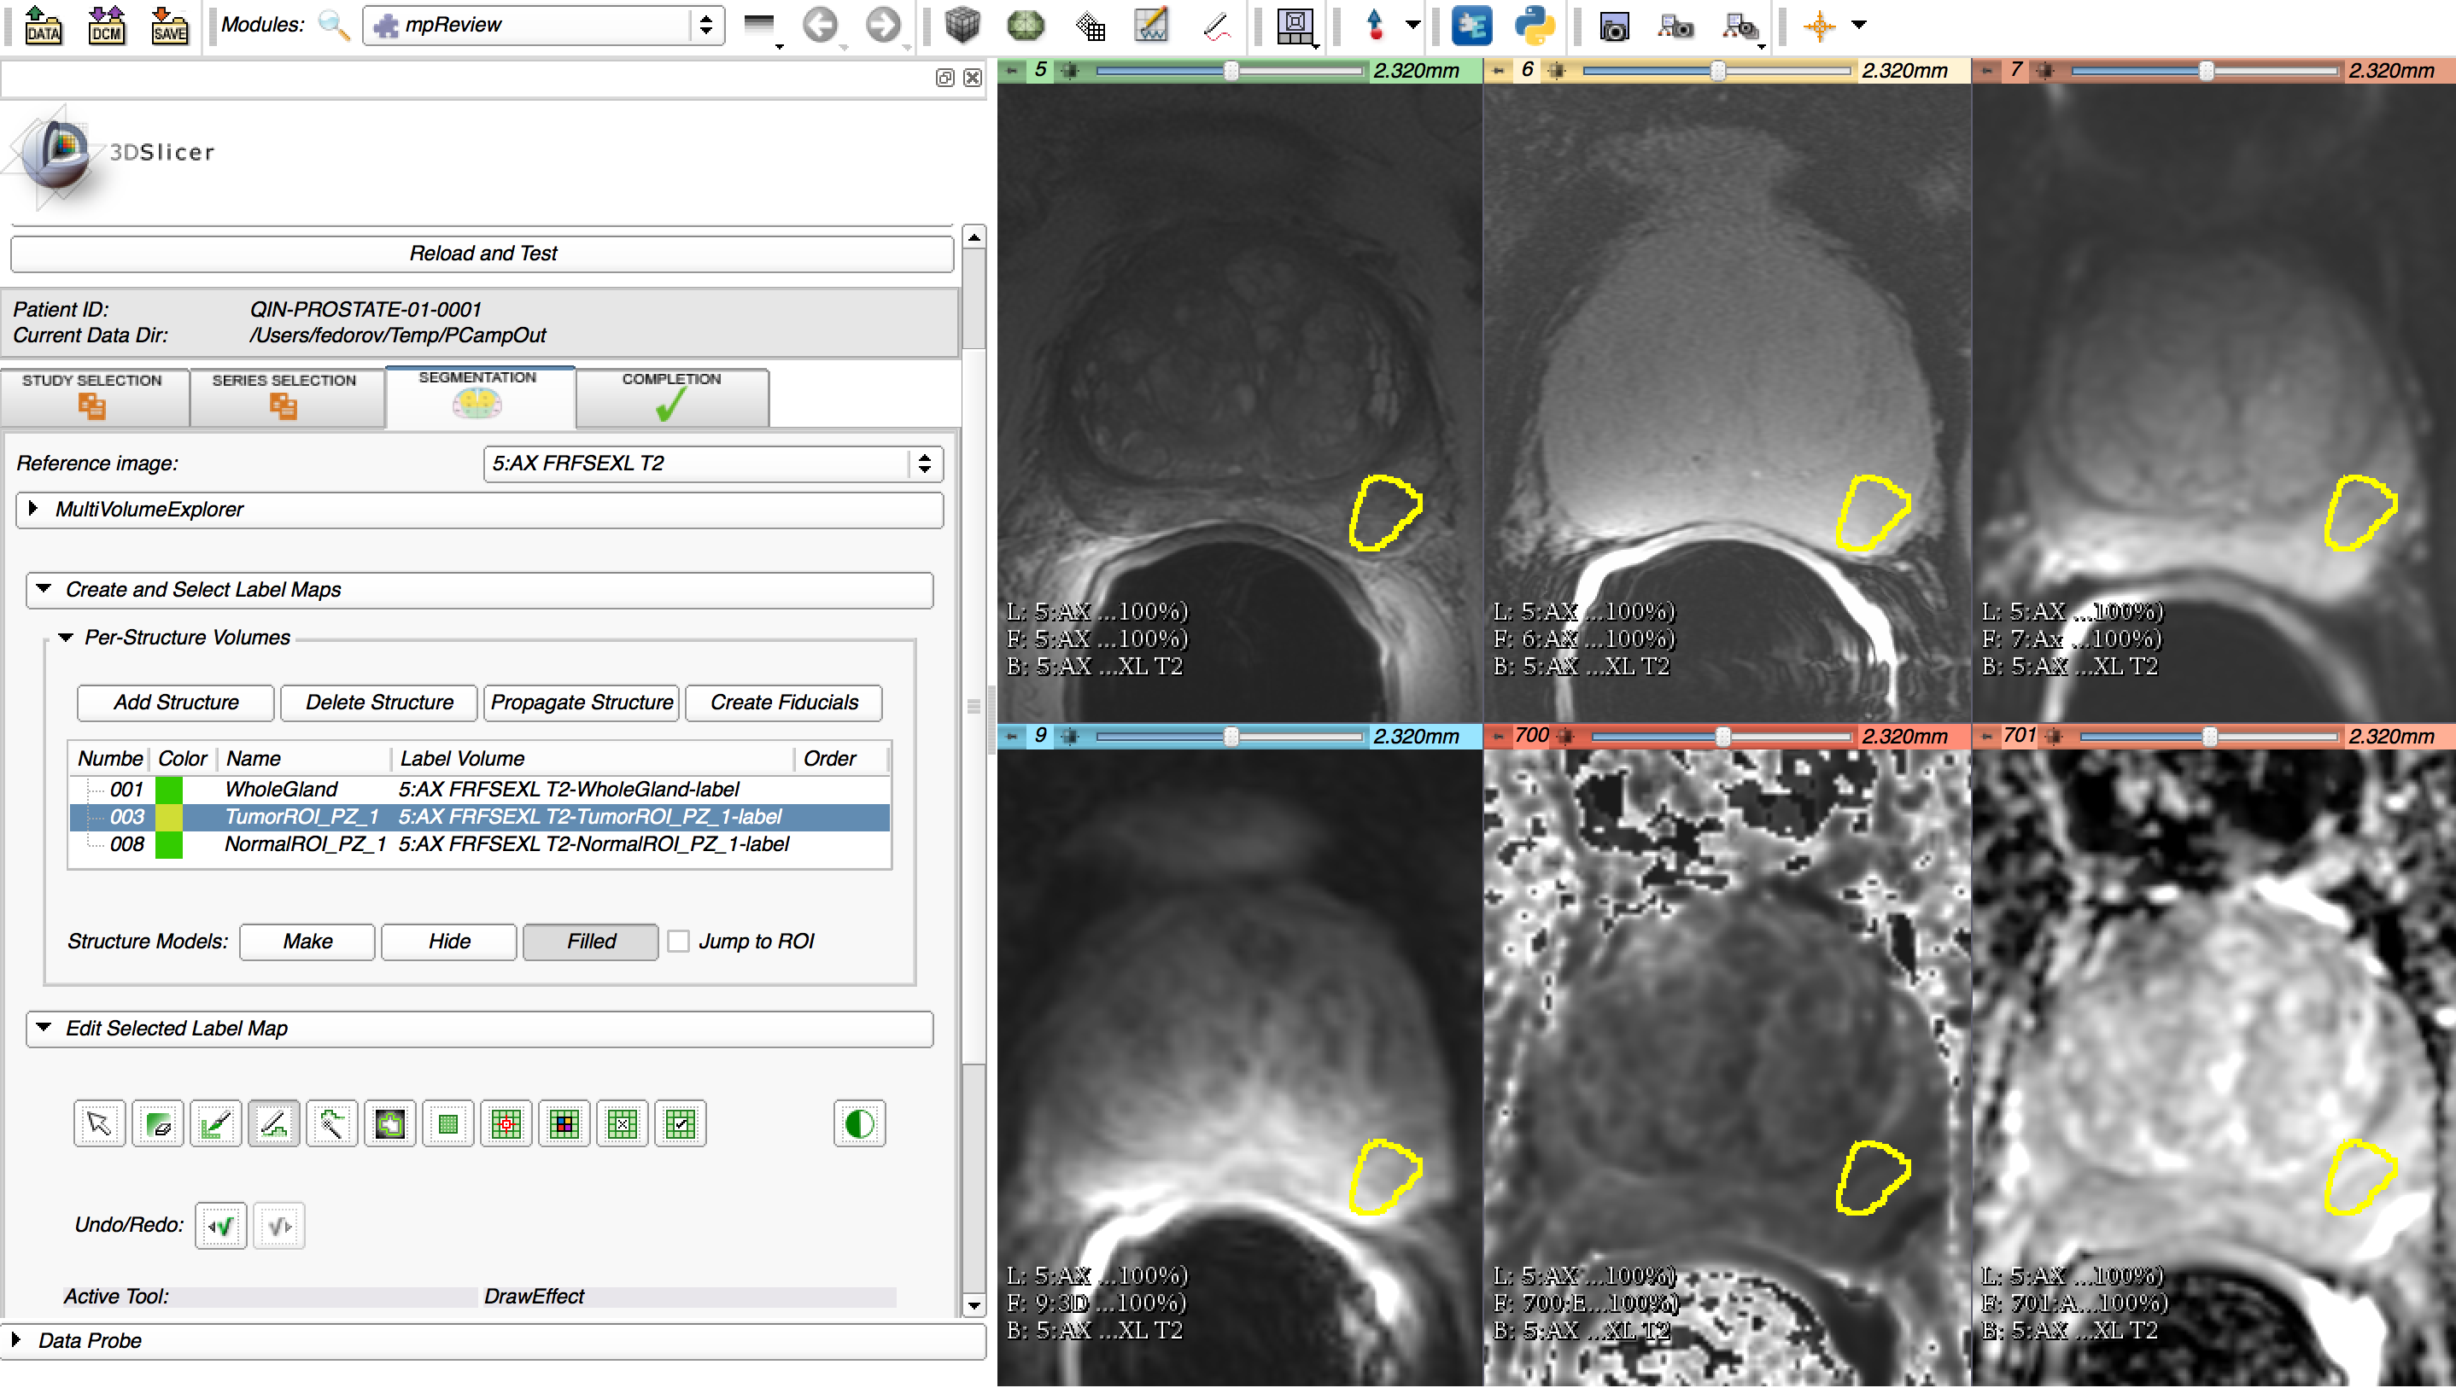Screen dimensions: 2456x1388
Task: Click the Load DICOM data icon
Action: [x=106, y=25]
